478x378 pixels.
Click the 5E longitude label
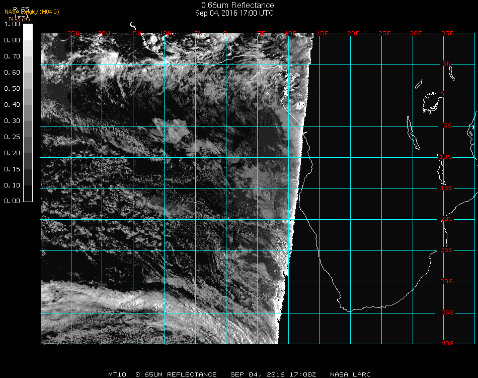point(261,33)
